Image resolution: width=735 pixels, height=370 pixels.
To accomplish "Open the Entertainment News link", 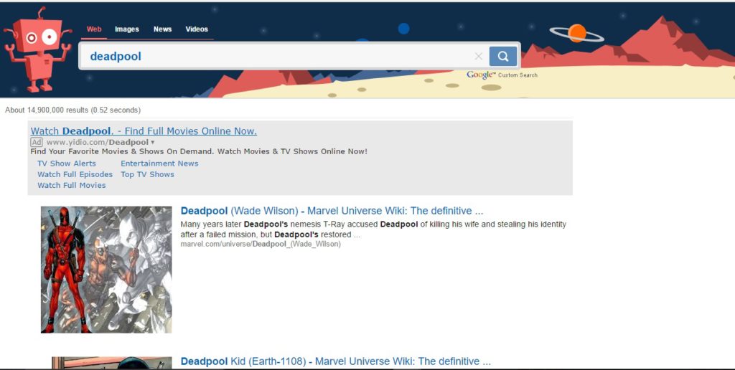I will (x=159, y=163).
